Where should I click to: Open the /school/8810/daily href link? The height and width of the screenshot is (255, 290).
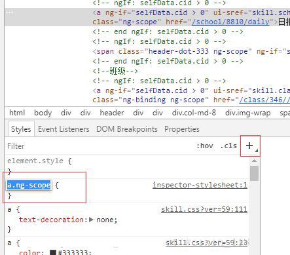(230, 22)
